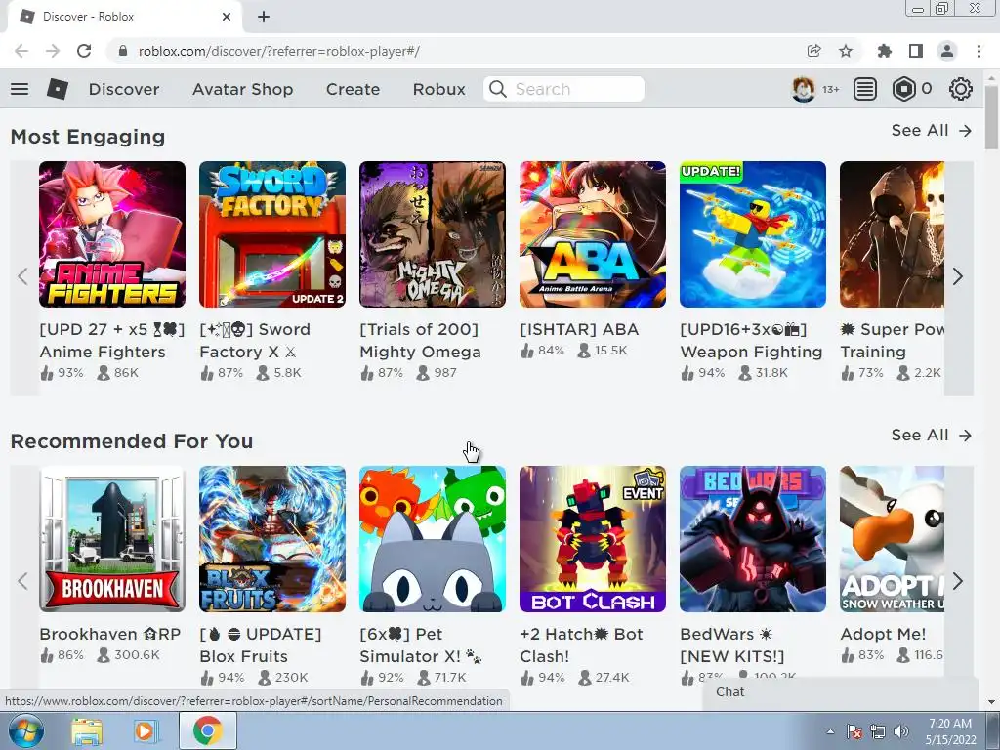
Task: Open the Super Power Training thumbnail
Action: coord(892,234)
